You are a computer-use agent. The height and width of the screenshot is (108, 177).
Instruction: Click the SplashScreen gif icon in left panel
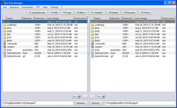[5, 56]
